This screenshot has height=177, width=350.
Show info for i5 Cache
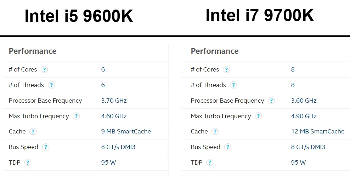(33, 132)
